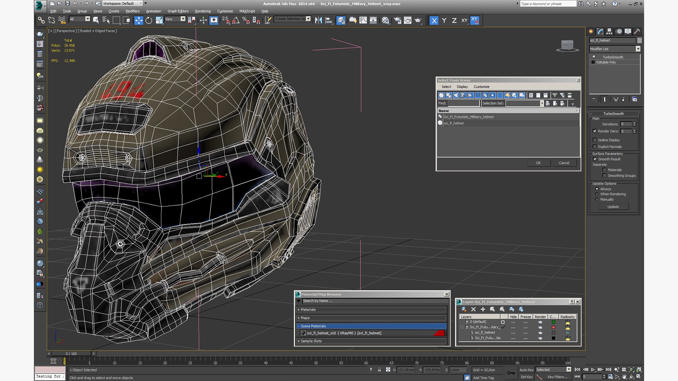Jump to End of animation
The width and height of the screenshot is (678, 381).
click(x=608, y=370)
